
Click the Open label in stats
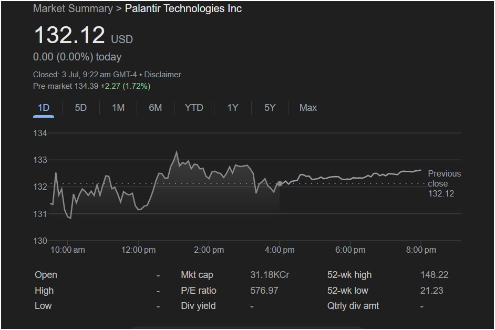click(46, 275)
